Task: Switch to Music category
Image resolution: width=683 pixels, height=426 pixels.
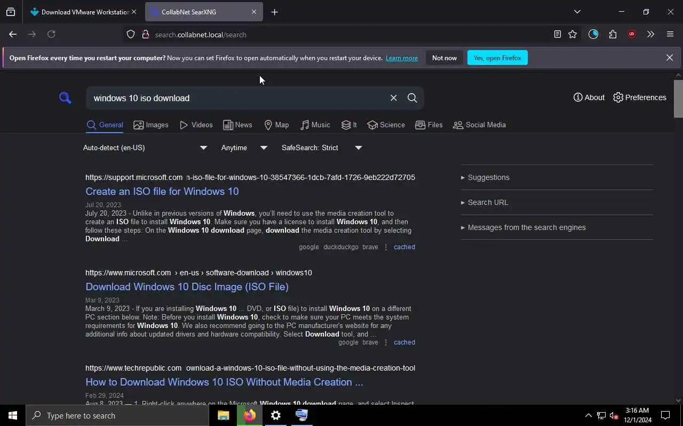Action: pos(315,125)
